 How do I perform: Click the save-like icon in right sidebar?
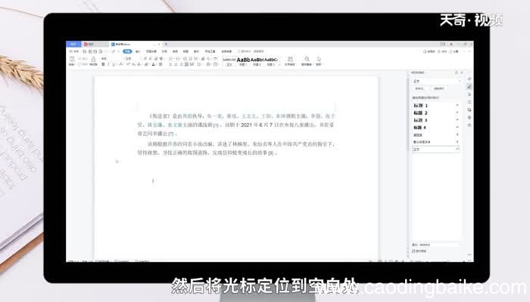(469, 110)
